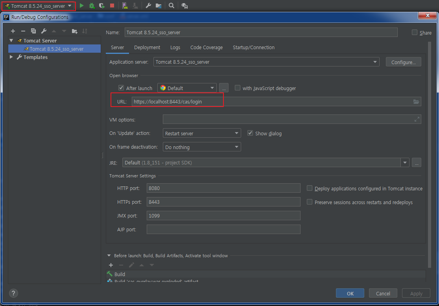The image size is (439, 306).
Task: Expand VM options field with arrows icon
Action: point(417,119)
